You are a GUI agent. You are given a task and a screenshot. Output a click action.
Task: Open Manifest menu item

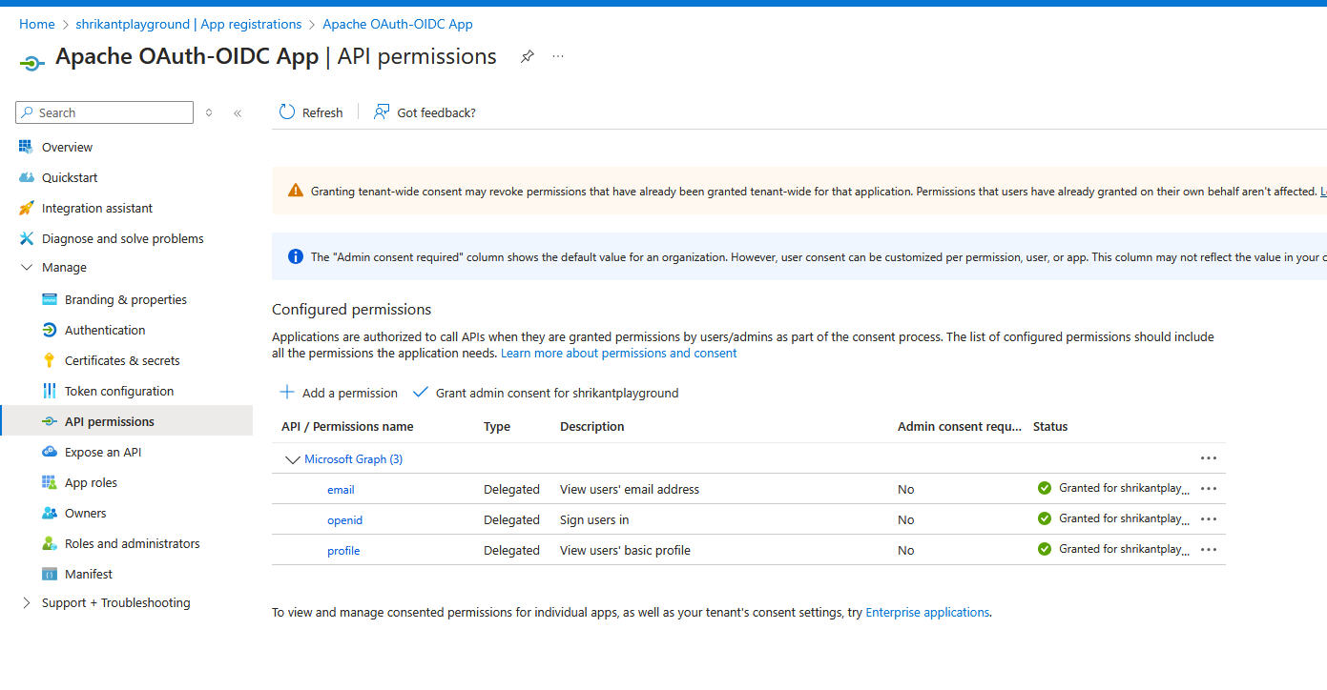pyautogui.click(x=89, y=574)
